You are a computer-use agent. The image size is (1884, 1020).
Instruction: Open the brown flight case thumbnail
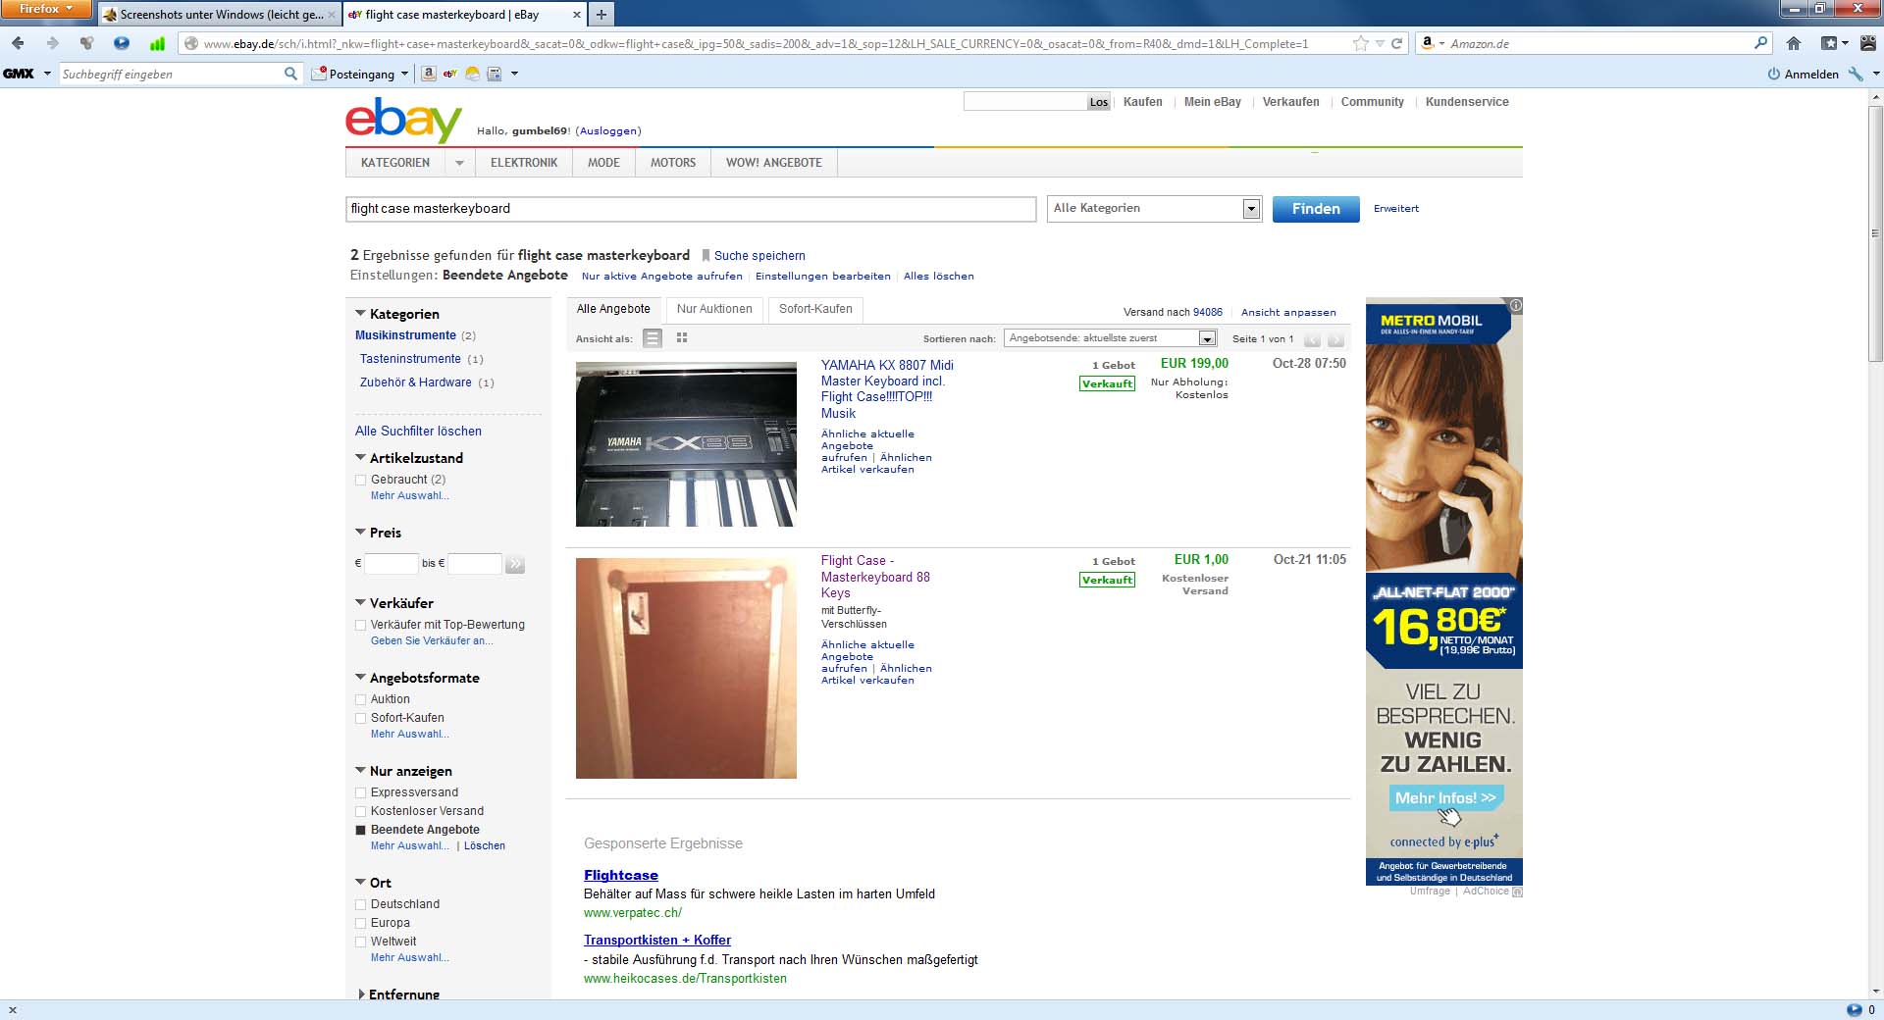click(x=686, y=668)
